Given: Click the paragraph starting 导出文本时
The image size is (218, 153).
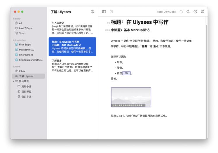Looking at the screenshot, I should (x=139, y=116).
